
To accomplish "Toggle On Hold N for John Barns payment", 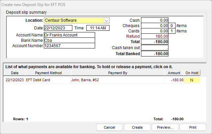I will click(x=192, y=80).
